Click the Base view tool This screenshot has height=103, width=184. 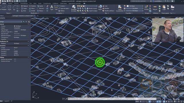click(172, 8)
